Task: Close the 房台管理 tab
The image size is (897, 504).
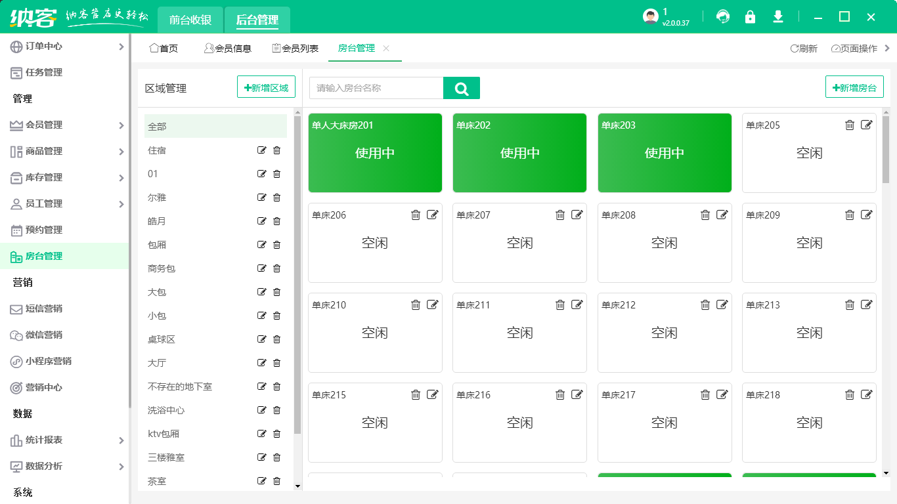Action: click(386, 49)
